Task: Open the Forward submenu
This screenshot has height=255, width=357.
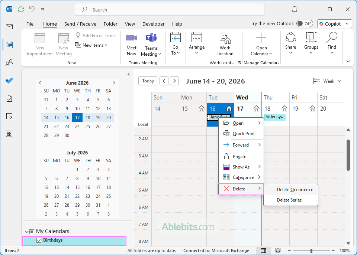Action: pyautogui.click(x=241, y=145)
